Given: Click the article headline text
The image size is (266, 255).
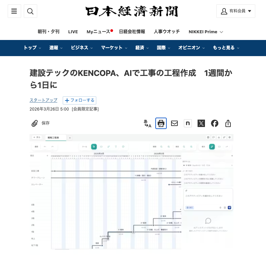Looking at the screenshot, I should click(131, 79).
